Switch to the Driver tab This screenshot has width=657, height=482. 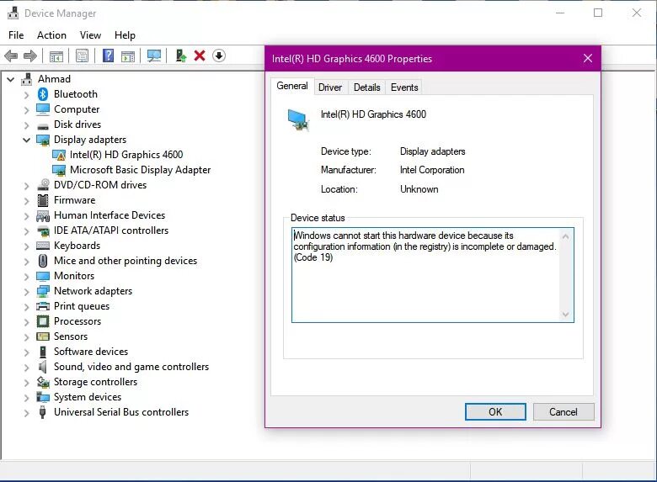pyautogui.click(x=330, y=87)
